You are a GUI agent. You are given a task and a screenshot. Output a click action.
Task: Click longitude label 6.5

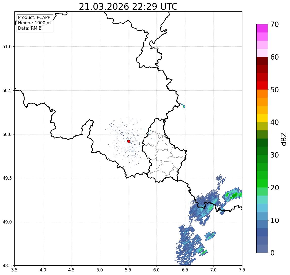coord(185,270)
